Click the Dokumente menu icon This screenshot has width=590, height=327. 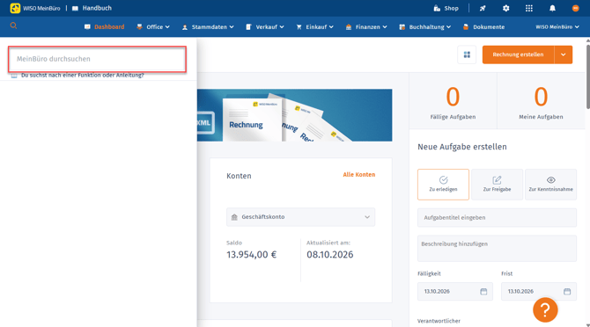[466, 27]
